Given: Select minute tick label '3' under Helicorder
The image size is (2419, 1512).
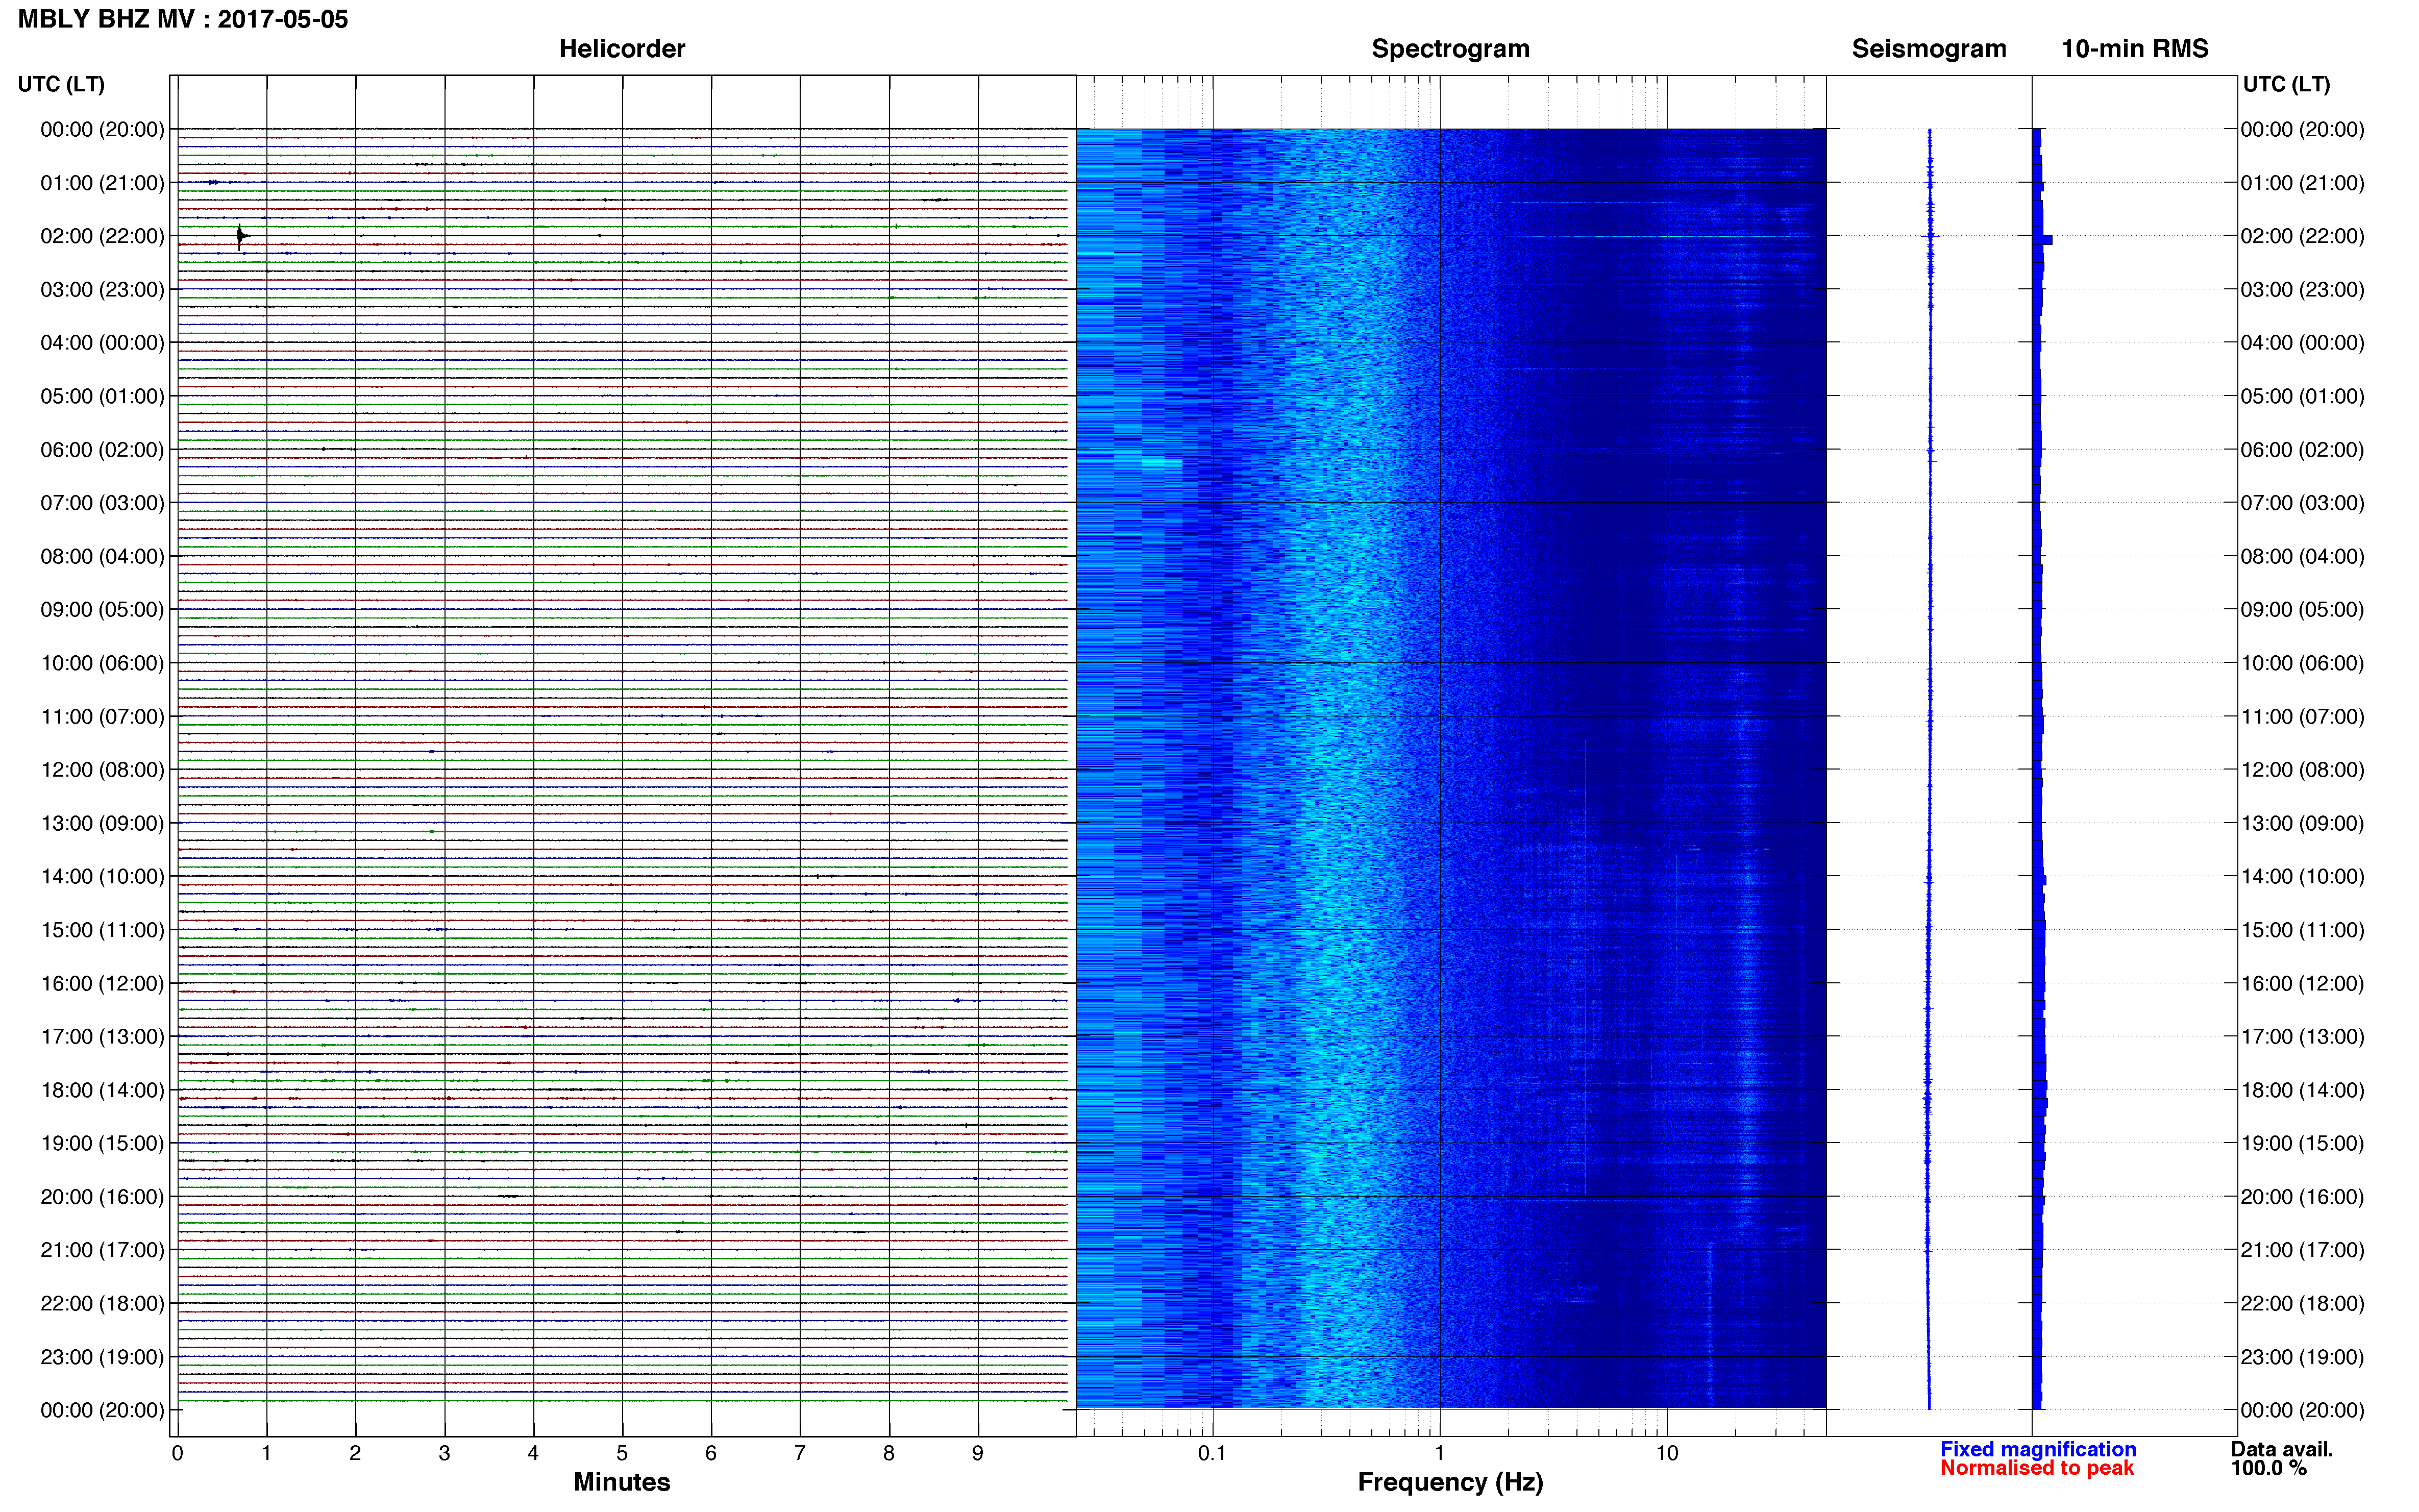Looking at the screenshot, I should (x=444, y=1453).
